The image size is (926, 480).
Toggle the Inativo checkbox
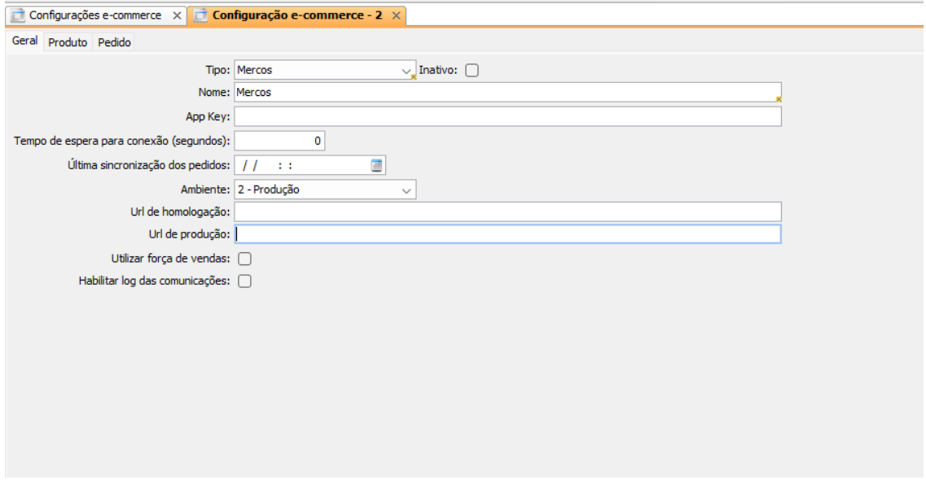coord(472,71)
